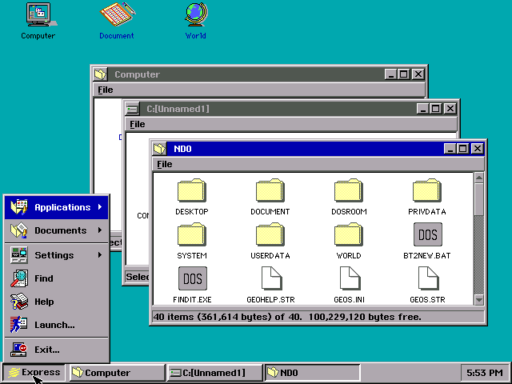Screen dimensions: 512x384
Task: Switch to NDO via taskbar button
Action: pos(313,373)
